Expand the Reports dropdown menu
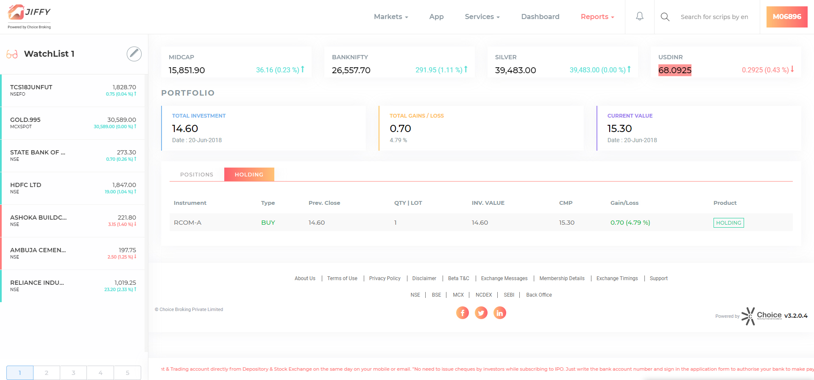Image resolution: width=814 pixels, height=380 pixels. (597, 17)
